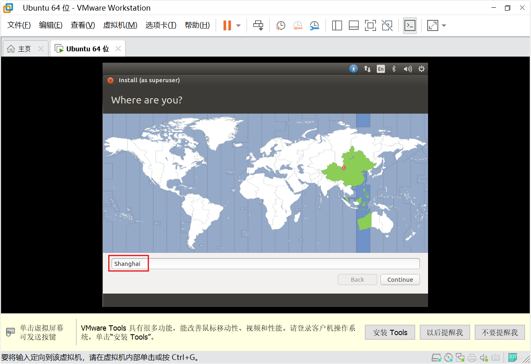Screen dimensions: 531x364
Task: Click 以后提醒我 button
Action: 445,332
